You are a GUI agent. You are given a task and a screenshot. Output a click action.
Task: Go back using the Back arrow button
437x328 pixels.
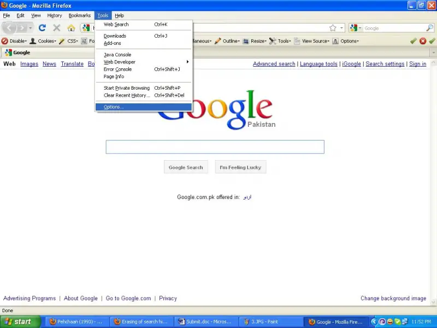pos(9,28)
